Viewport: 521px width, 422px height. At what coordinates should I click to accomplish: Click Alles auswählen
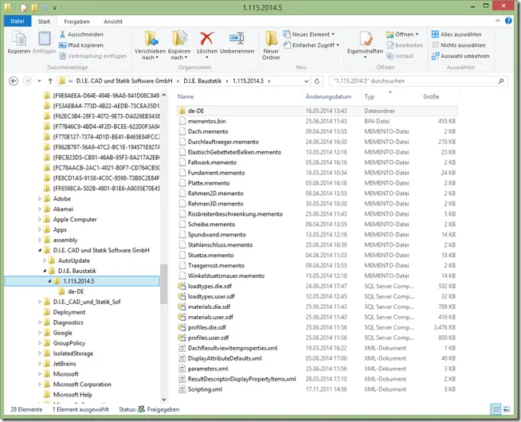point(456,34)
